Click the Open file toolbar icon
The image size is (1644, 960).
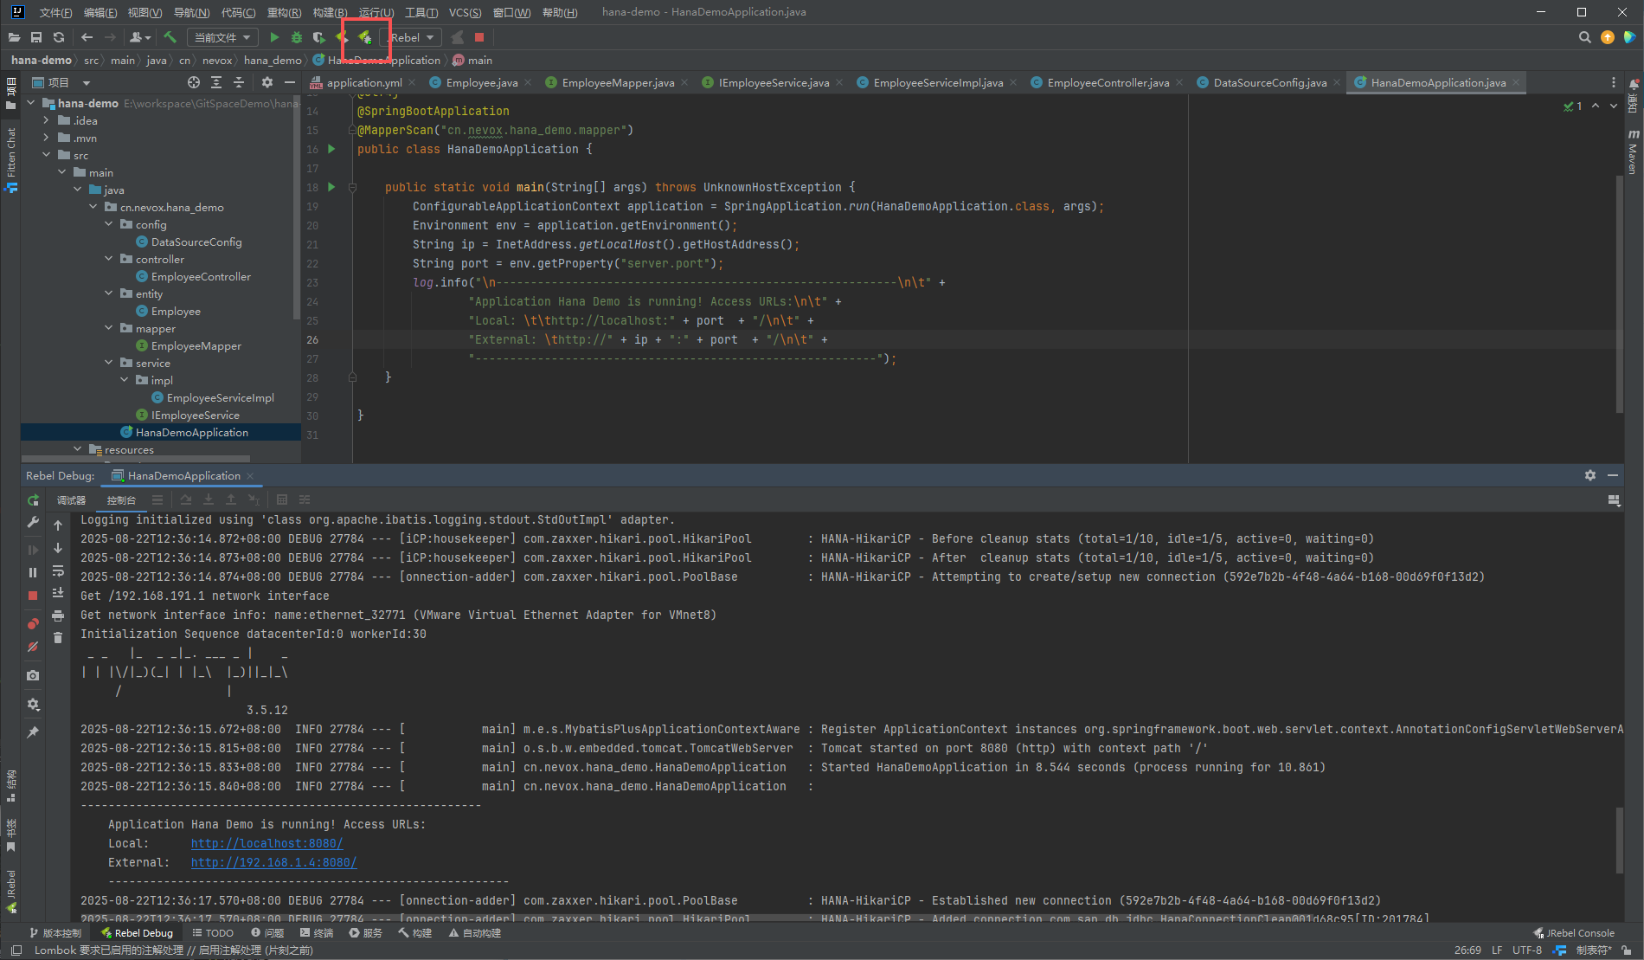tap(14, 37)
